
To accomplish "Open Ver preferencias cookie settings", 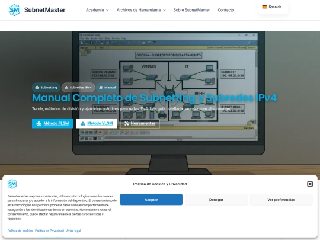I will [281, 200].
